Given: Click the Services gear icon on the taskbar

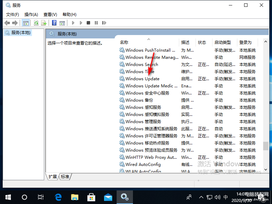Looking at the screenshot, I should point(125,197).
